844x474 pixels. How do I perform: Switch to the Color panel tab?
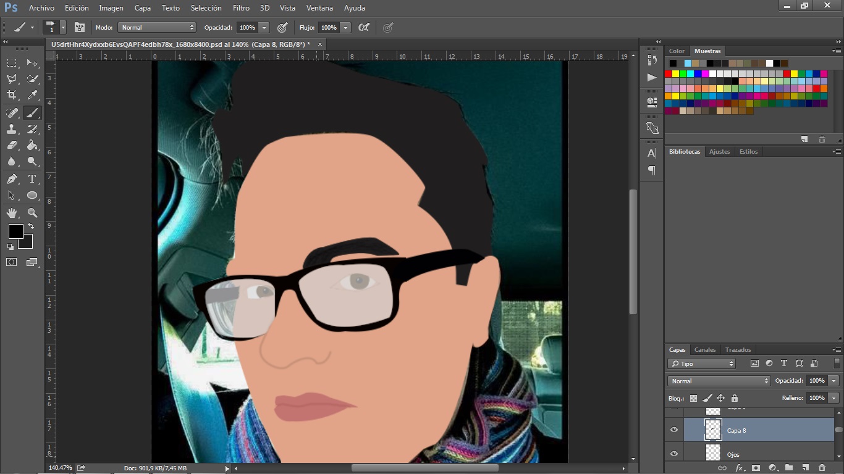pos(677,51)
